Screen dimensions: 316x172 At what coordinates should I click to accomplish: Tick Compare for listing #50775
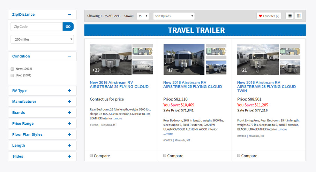(x=165, y=156)
